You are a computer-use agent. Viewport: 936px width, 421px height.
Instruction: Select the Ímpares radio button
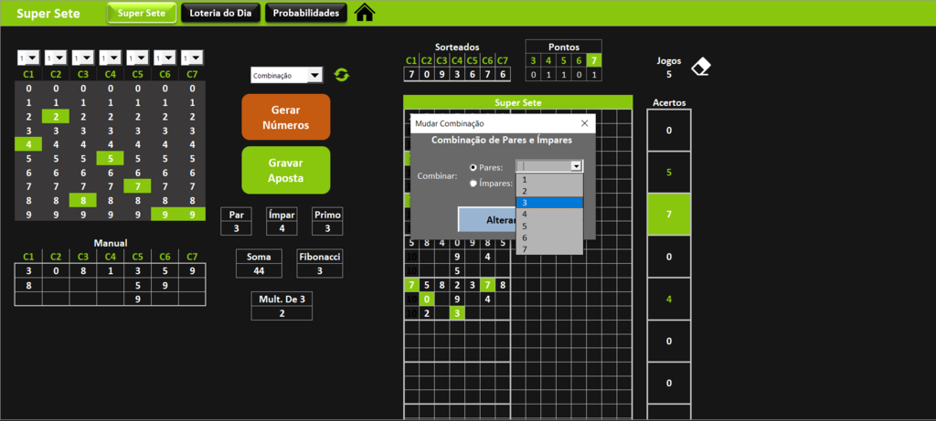pyautogui.click(x=473, y=184)
